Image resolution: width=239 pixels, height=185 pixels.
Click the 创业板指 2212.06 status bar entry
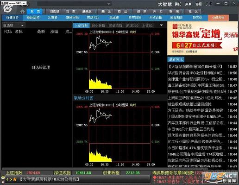click(x=121, y=173)
